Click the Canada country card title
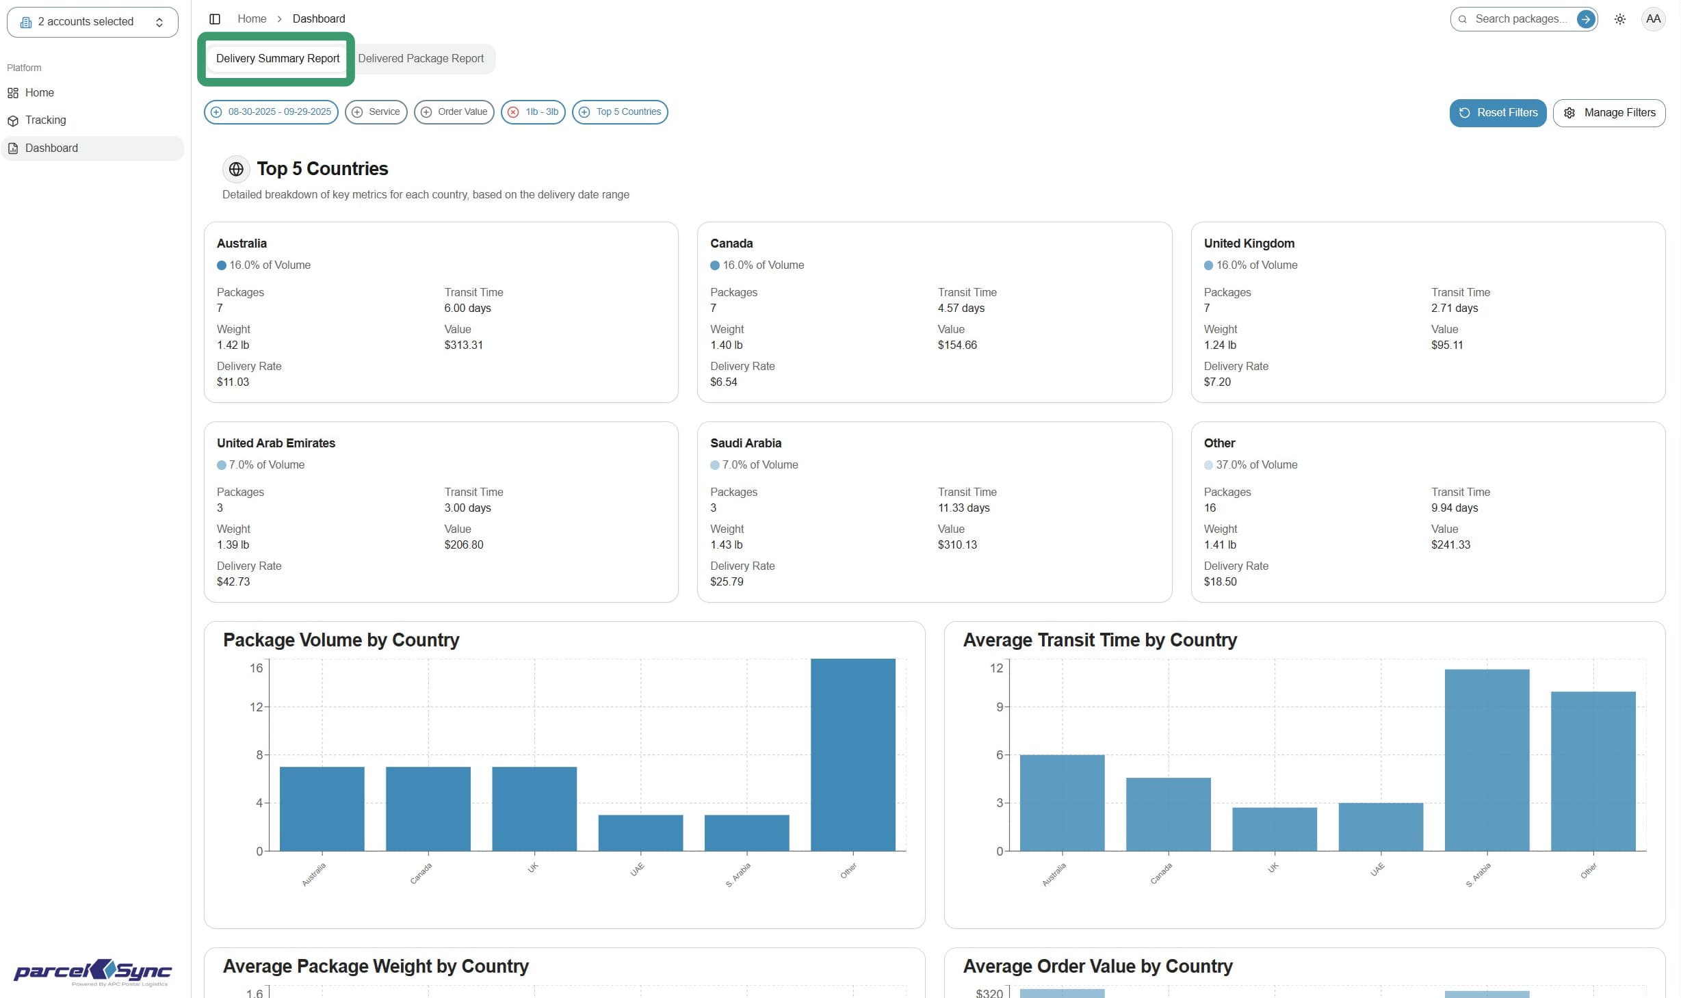Viewport: 1681px width, 998px height. point(731,244)
